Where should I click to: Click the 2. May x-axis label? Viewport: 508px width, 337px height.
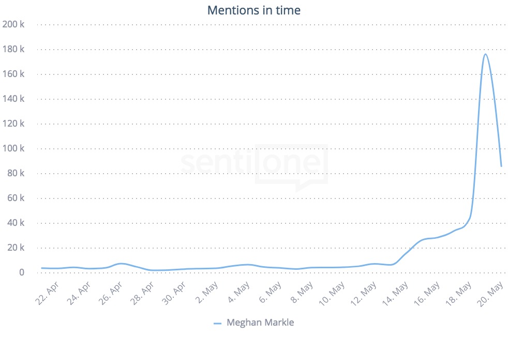pyautogui.click(x=207, y=294)
